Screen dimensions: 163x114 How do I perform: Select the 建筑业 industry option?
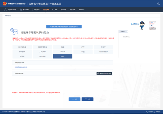point(22,56)
